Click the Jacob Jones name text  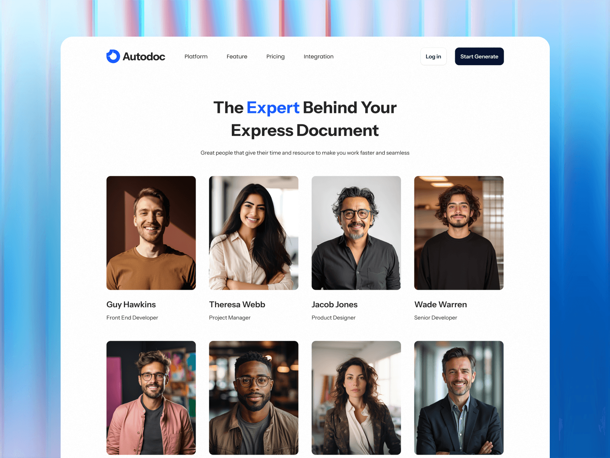pyautogui.click(x=334, y=305)
